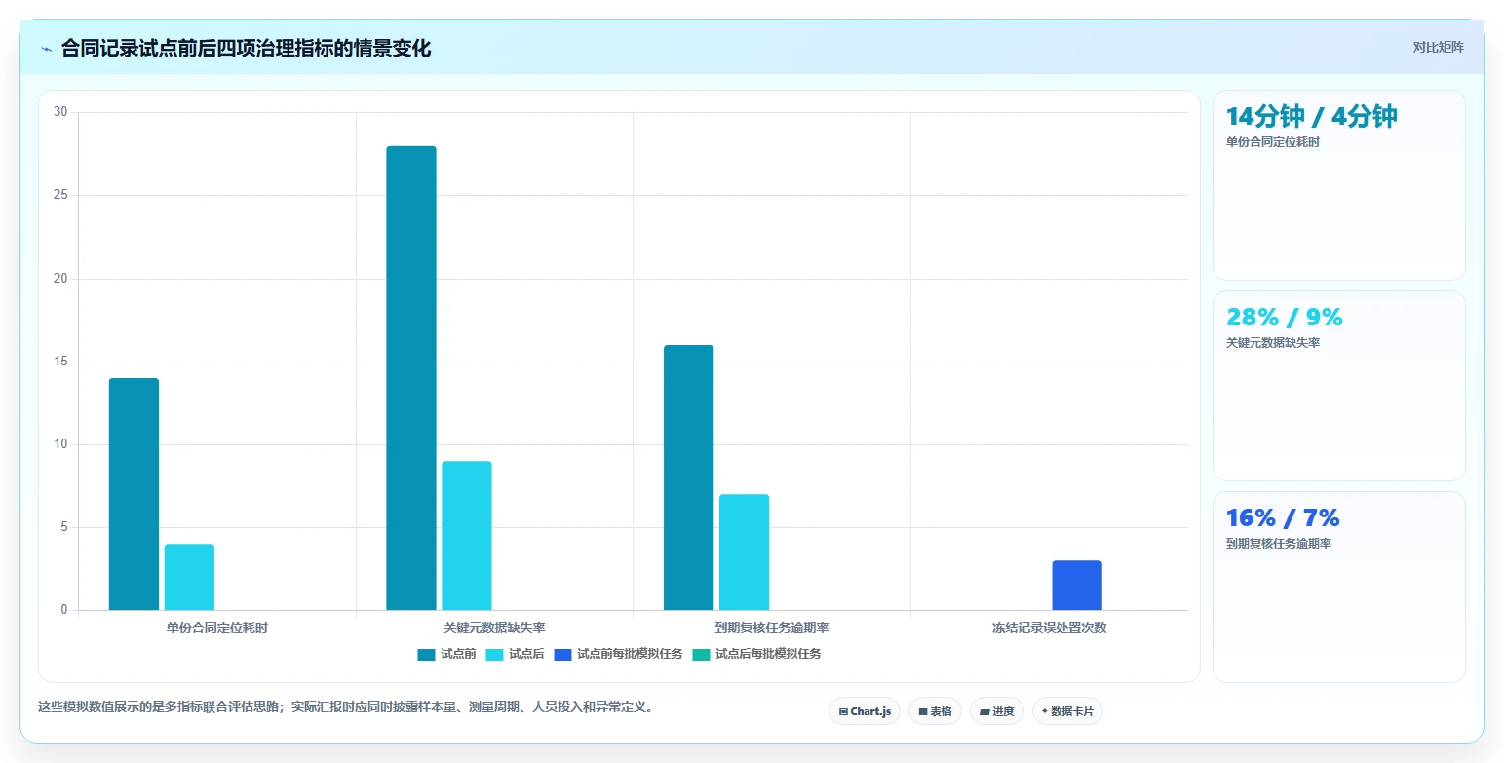The image size is (1504, 763).
Task: Click the blue bar for 冻结记录误处置次数
Action: click(x=1077, y=586)
